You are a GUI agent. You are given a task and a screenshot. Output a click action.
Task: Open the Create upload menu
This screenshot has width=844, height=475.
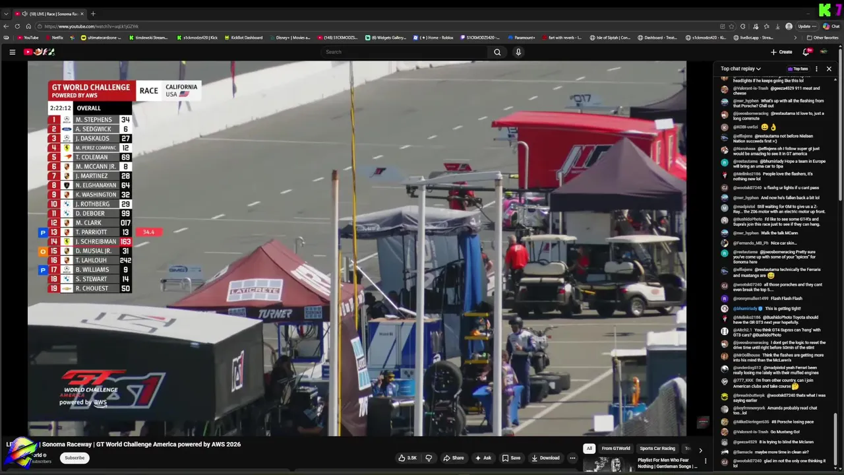781,52
